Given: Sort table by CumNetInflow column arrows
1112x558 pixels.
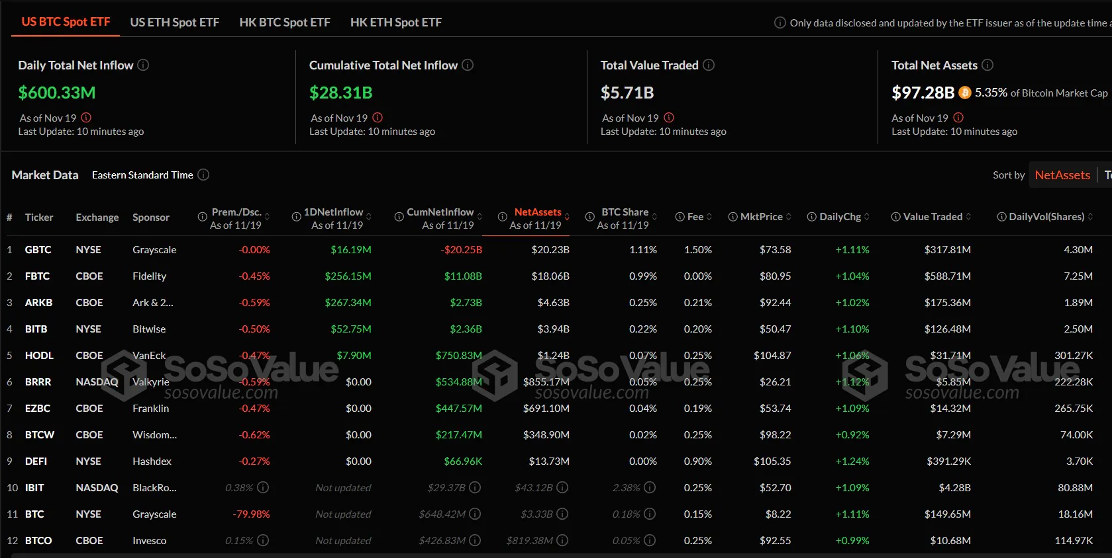Looking at the screenshot, I should 480,217.
